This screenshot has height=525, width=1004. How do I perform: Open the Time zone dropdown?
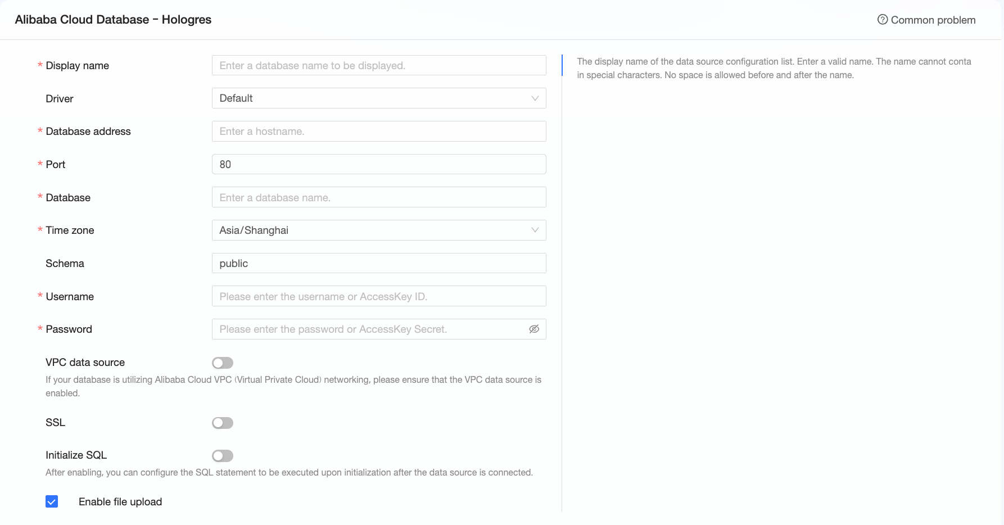pyautogui.click(x=379, y=230)
